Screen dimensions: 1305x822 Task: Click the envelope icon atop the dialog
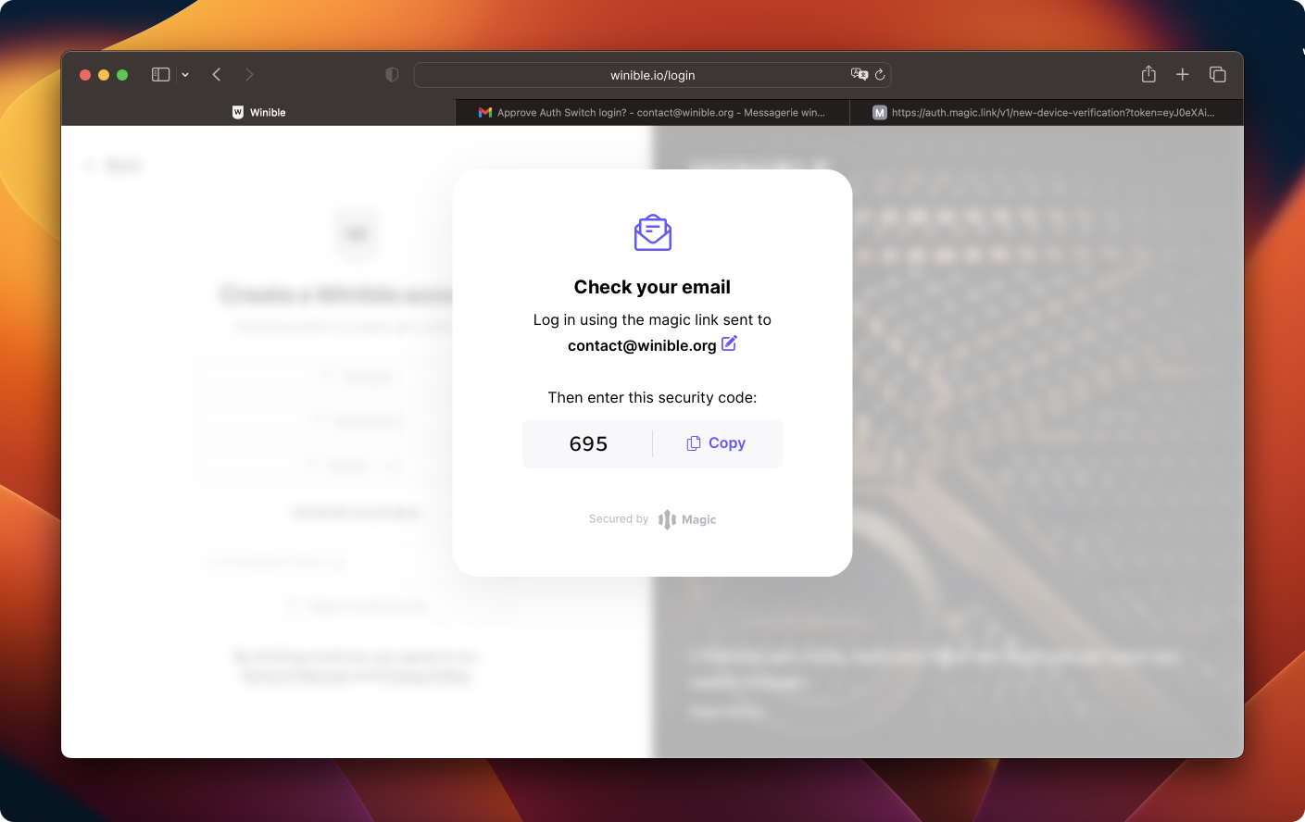(653, 233)
